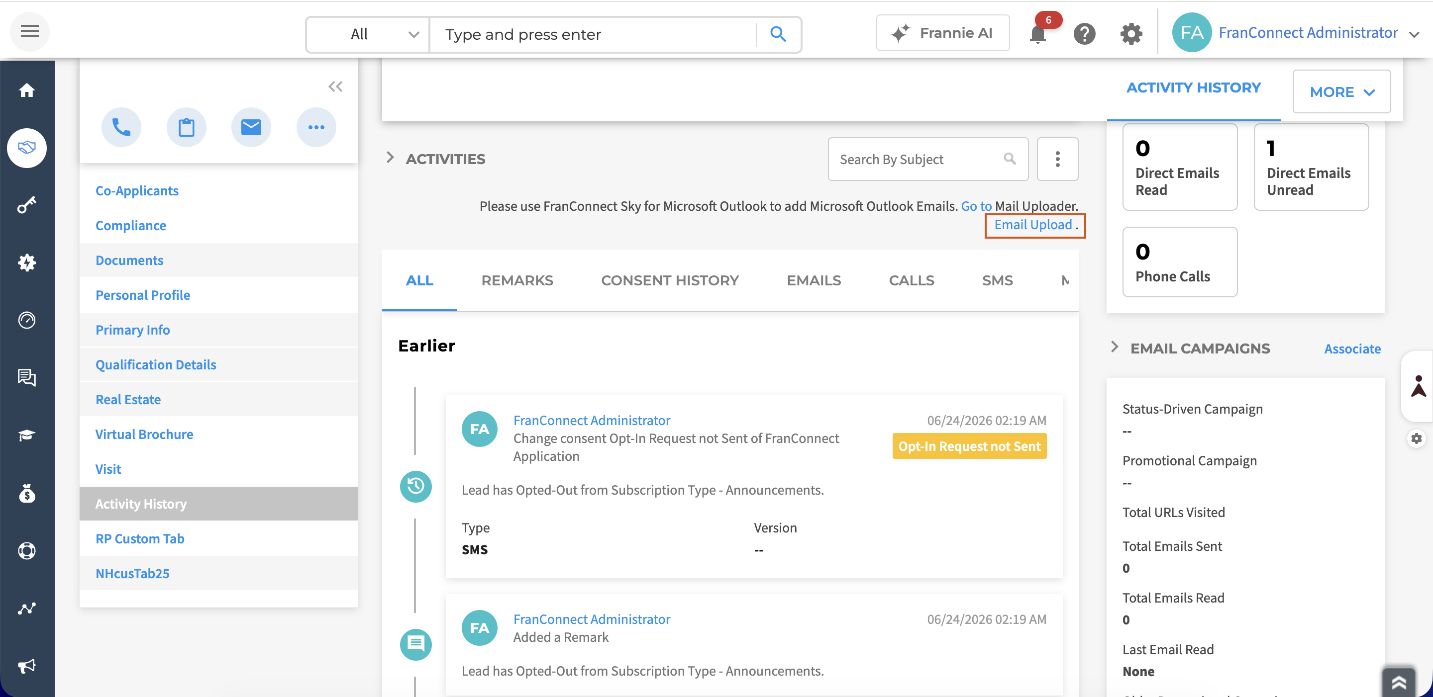Switch to the CONSENT HISTORY tab

click(670, 281)
